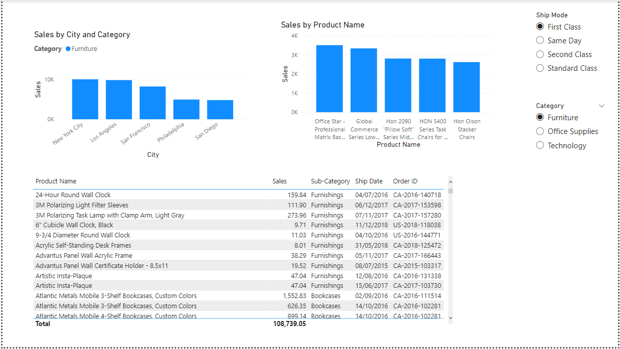Click the Ship Mode slicer header

coord(552,15)
